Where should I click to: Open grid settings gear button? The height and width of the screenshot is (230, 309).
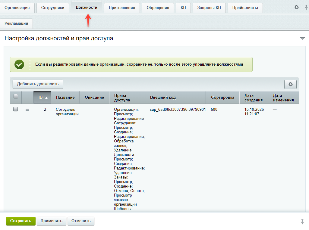[290, 84]
